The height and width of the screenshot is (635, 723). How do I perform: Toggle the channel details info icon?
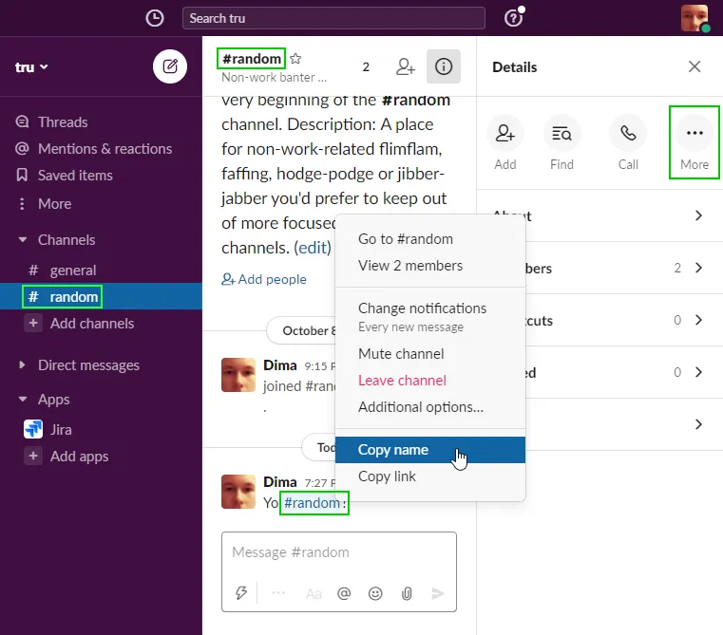point(443,66)
